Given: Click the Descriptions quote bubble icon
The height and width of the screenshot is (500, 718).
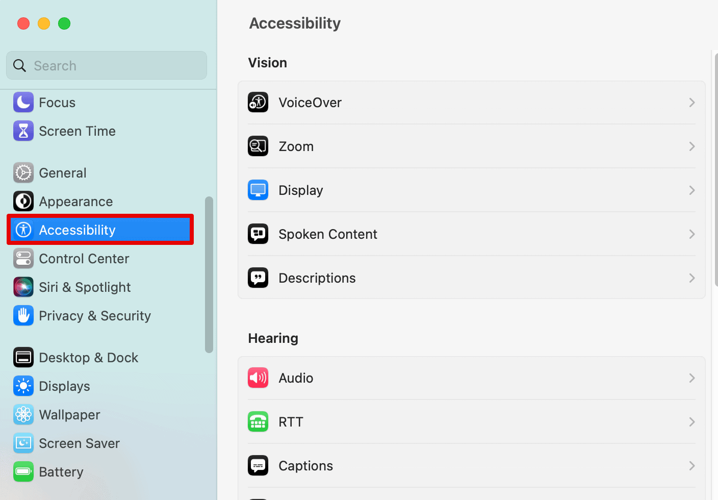Looking at the screenshot, I should click(258, 278).
